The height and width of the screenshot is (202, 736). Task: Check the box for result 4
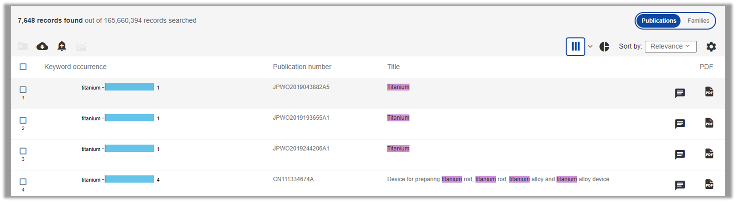23,182
